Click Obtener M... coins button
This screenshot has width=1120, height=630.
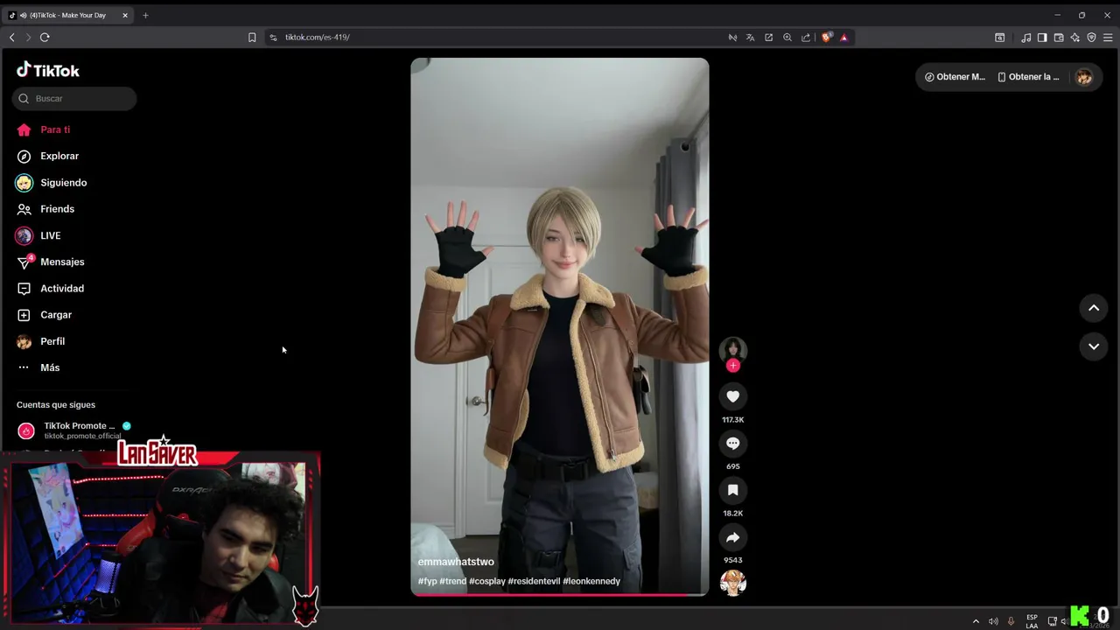coord(955,77)
